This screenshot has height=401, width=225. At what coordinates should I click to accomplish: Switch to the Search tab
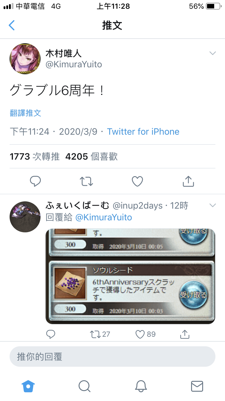pyautogui.click(x=84, y=386)
